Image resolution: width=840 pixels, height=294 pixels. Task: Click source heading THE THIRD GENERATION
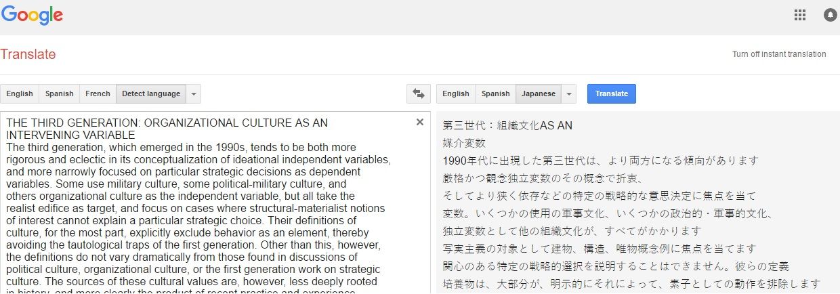click(167, 123)
